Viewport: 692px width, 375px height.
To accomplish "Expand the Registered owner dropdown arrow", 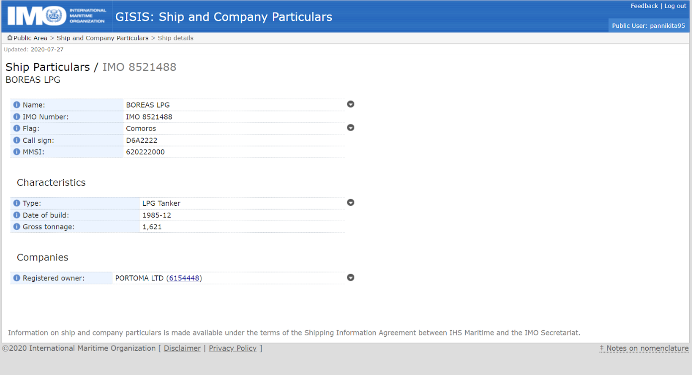I will (x=351, y=277).
